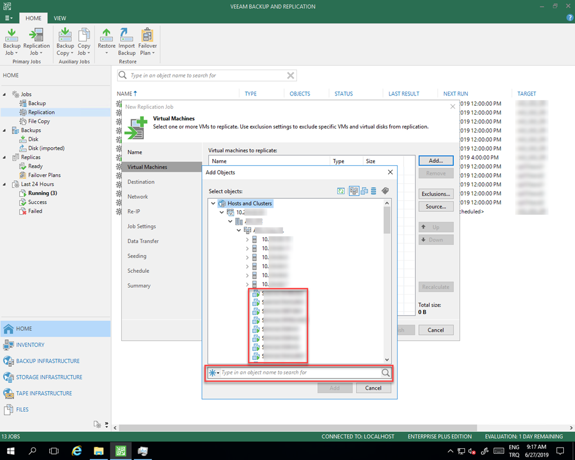This screenshot has height=460, width=575.
Task: Switch to Hosts and Clusters view icon
Action: point(354,191)
